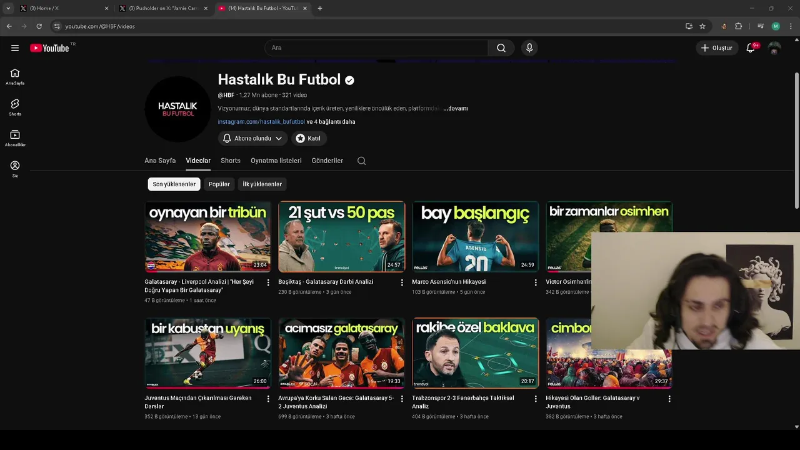Close the Home / X browser tab
This screenshot has height=450, width=800.
point(106,8)
